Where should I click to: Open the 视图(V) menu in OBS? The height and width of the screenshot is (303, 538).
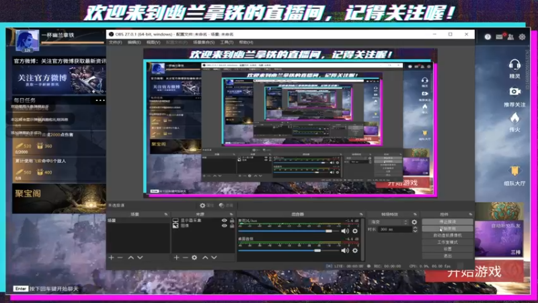tap(153, 42)
